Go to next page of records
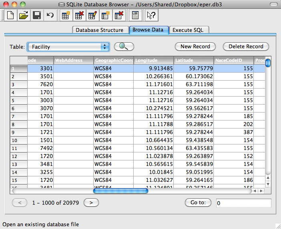 pyautogui.click(x=91, y=203)
